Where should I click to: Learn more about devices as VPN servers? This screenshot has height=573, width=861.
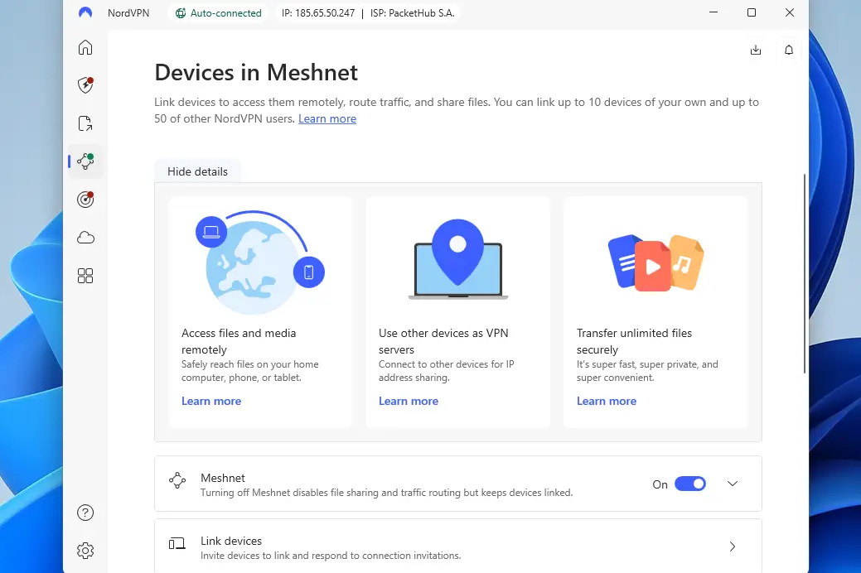click(x=409, y=402)
